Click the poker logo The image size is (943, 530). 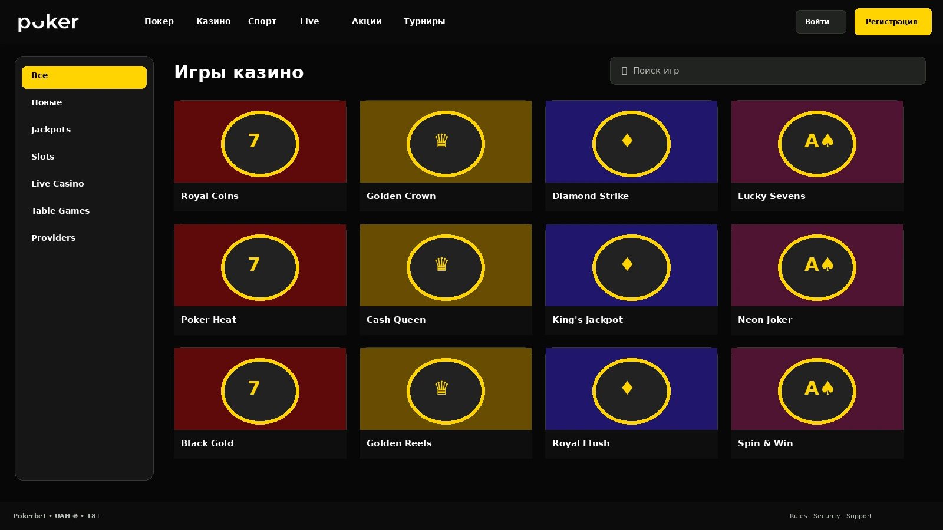tap(48, 22)
